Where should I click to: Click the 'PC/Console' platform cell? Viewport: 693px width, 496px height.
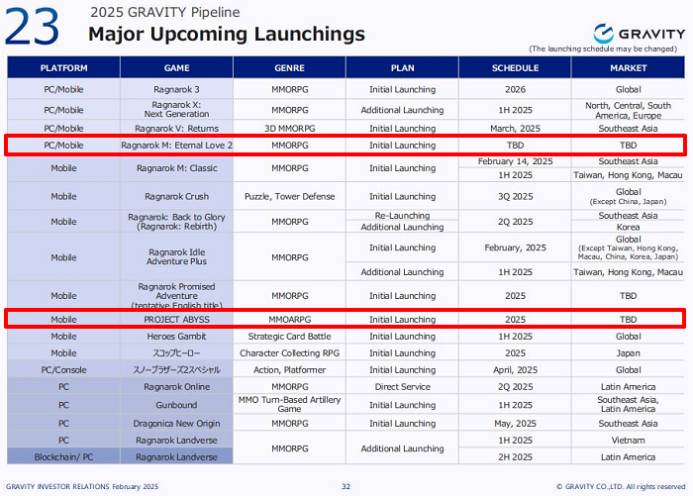[63, 370]
